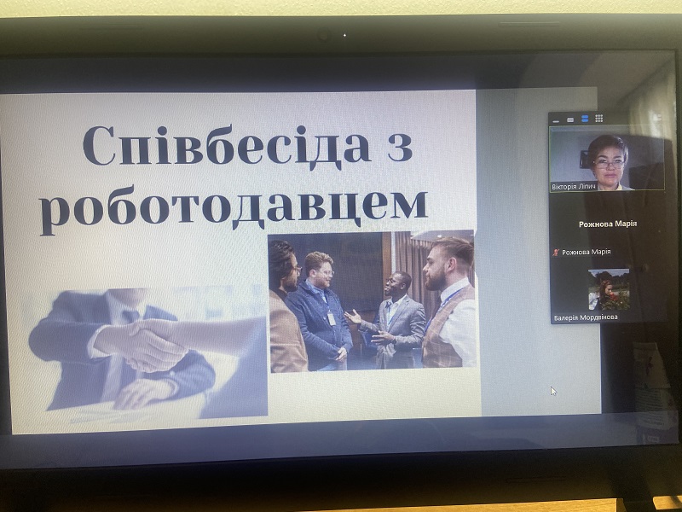Click Рожнова Марія small name label
The image size is (682, 512).
click(x=586, y=252)
